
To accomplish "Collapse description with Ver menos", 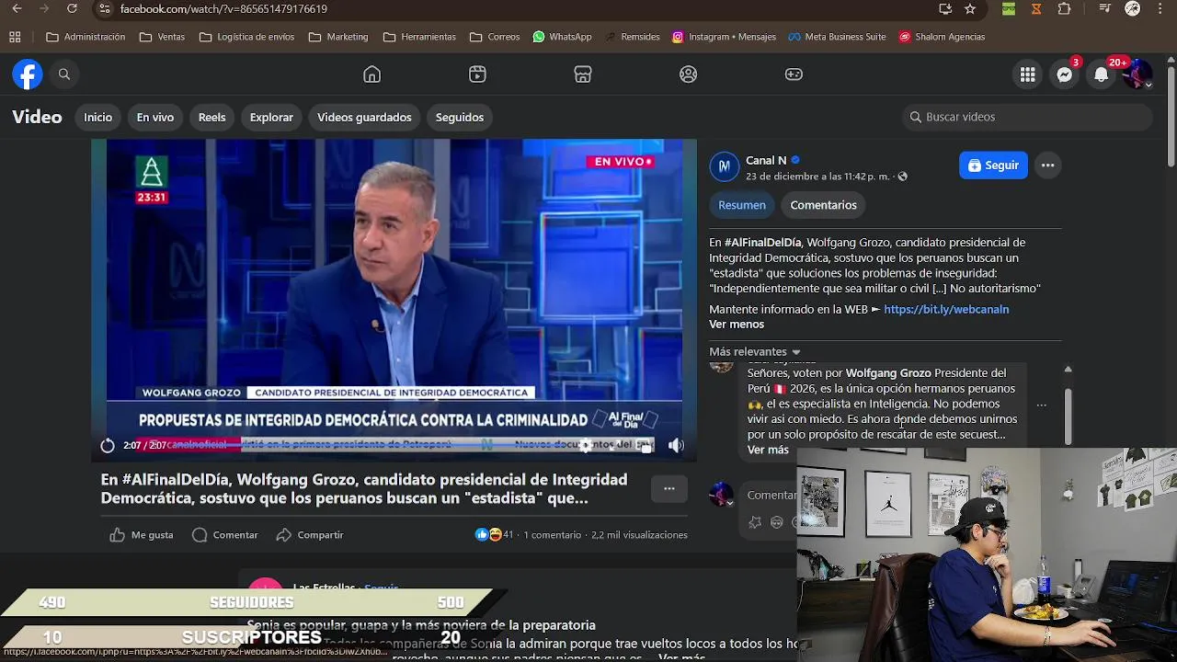I will 737,325.
